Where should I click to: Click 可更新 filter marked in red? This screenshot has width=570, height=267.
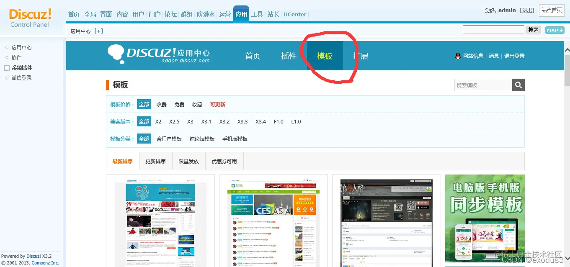click(x=217, y=104)
